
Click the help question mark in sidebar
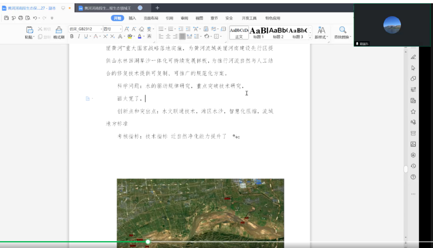point(413,177)
